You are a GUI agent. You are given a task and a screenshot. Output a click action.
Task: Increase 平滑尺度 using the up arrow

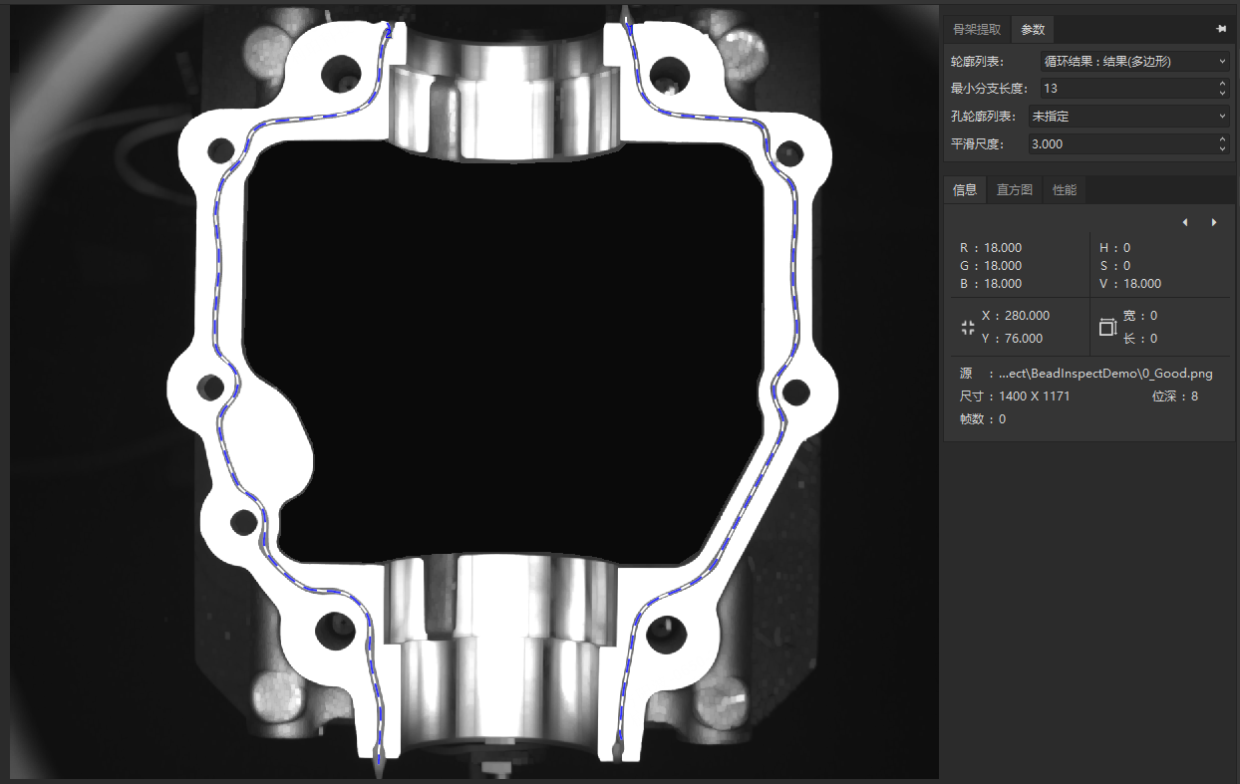(1223, 139)
